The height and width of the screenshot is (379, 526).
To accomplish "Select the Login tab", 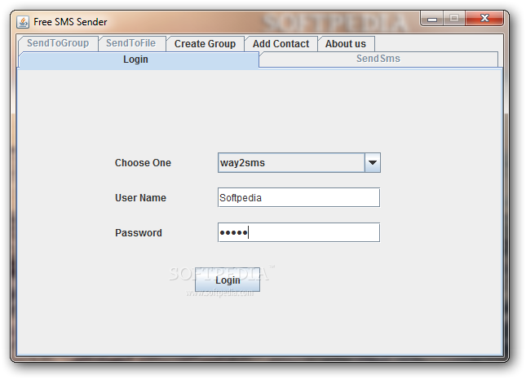I will (x=138, y=59).
